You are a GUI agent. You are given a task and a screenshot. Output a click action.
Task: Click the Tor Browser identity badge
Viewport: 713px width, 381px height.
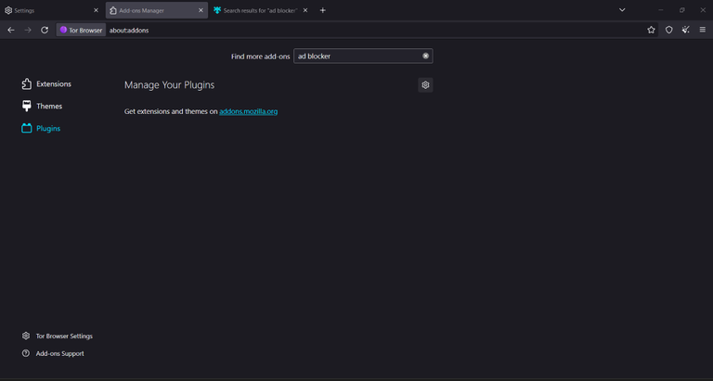(x=81, y=30)
